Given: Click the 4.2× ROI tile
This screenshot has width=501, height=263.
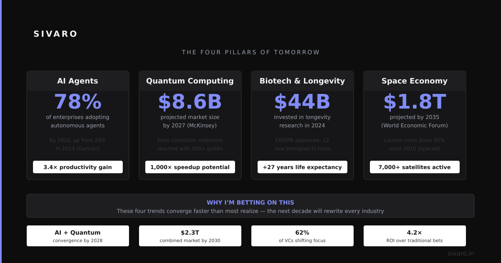Looking at the screenshot, I should pos(415,236).
